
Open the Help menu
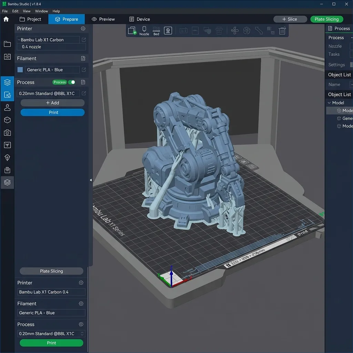[x=56, y=11]
